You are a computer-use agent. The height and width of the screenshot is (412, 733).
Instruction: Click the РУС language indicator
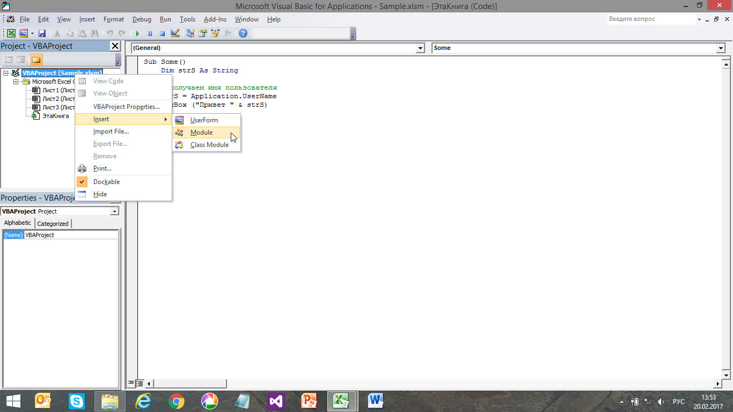[x=679, y=401]
